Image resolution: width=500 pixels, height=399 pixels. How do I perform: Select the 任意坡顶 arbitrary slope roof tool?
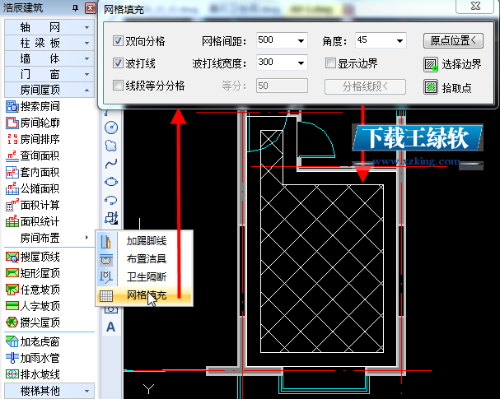tap(33, 290)
